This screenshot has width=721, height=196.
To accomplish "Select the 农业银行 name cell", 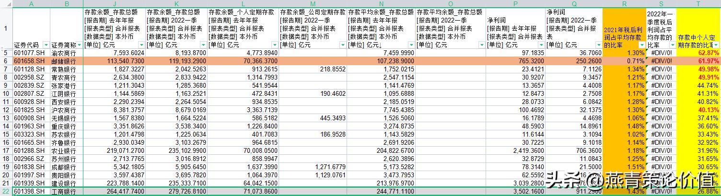I will 67,151.
